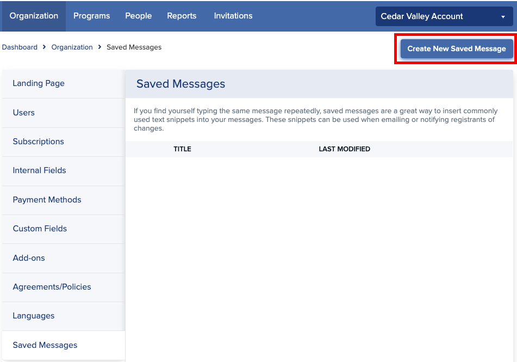Select Users in the sidebar
517x362 pixels.
(x=64, y=113)
